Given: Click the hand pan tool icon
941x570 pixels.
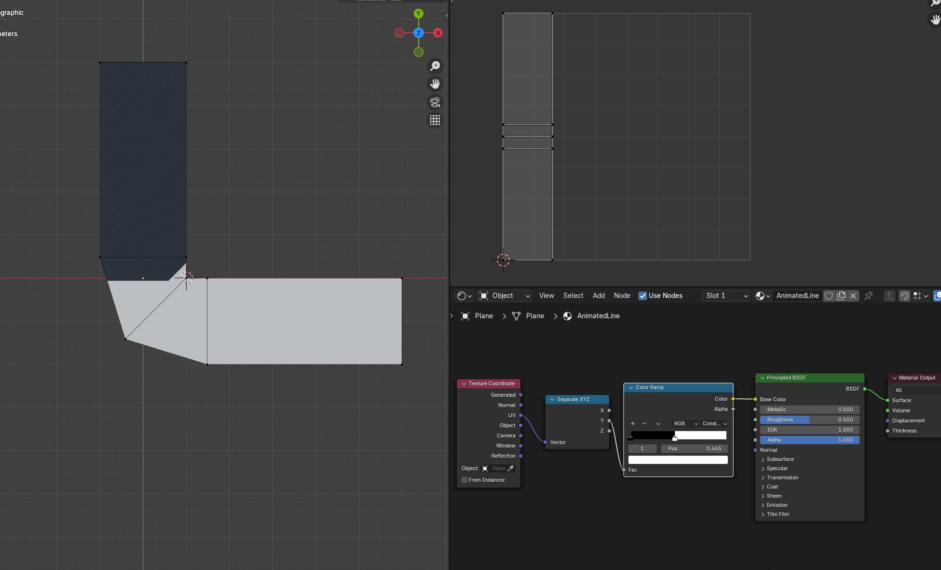Looking at the screenshot, I should coord(435,82).
